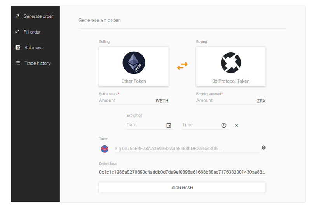This screenshot has height=209, width=314.
Task: Click the 0x Protocol token logo
Action: pyautogui.click(x=231, y=63)
